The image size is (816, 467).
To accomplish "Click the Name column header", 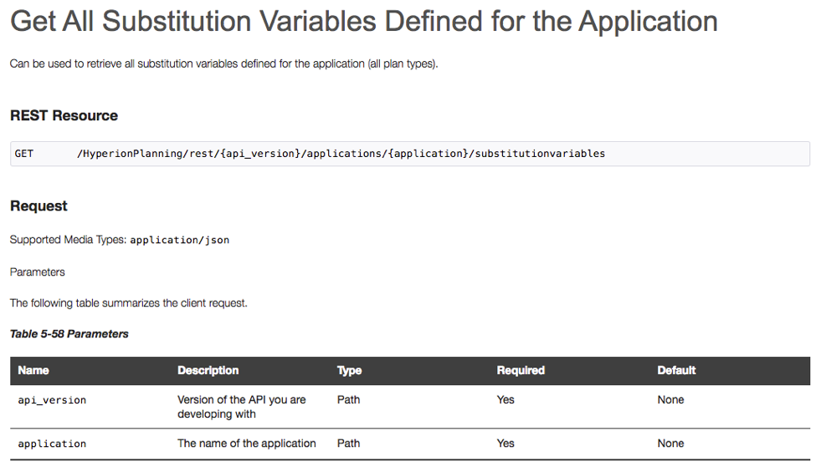I will (33, 370).
